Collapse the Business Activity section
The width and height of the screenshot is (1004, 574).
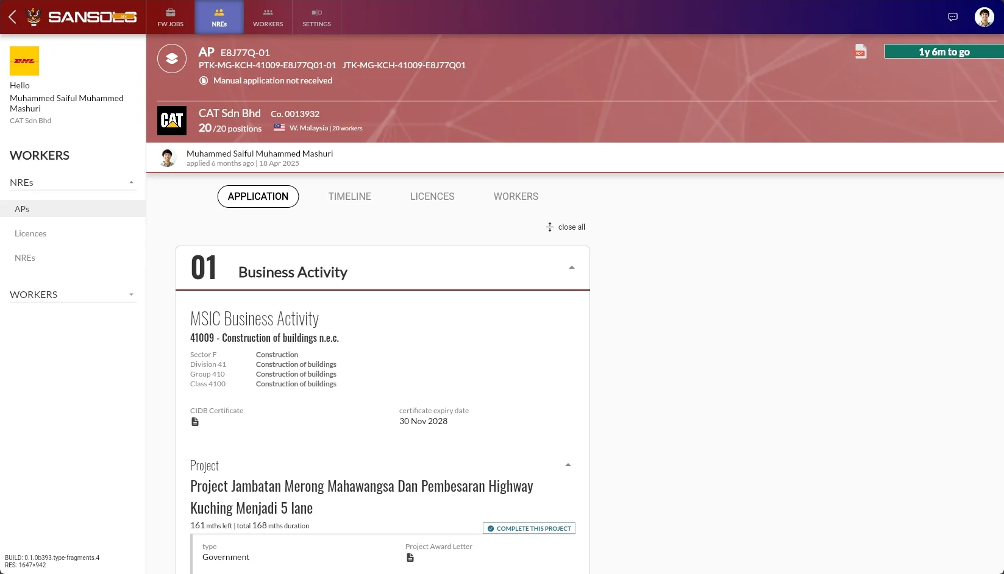coord(571,268)
